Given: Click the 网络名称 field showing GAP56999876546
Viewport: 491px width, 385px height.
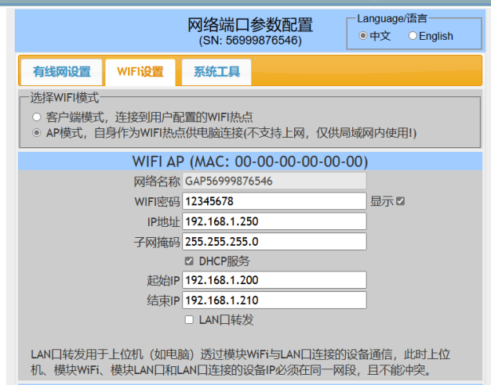Looking at the screenshot, I should tap(275, 182).
